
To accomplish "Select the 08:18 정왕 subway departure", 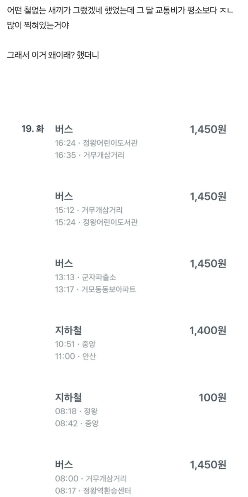I will pyautogui.click(x=75, y=411).
